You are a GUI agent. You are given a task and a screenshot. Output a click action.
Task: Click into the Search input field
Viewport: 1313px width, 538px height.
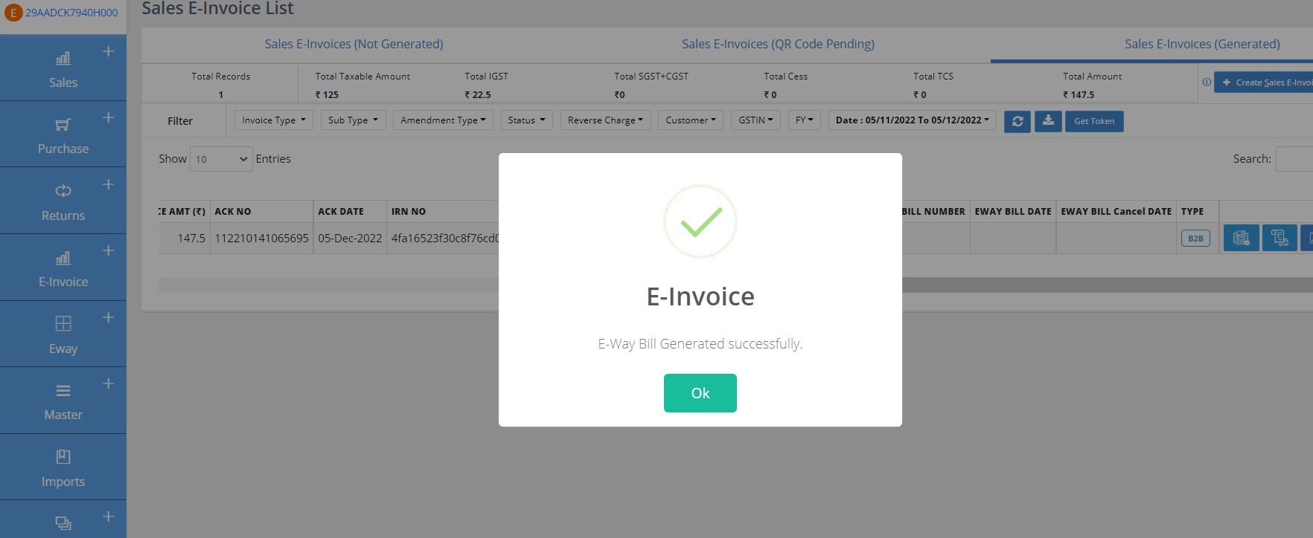[1294, 159]
